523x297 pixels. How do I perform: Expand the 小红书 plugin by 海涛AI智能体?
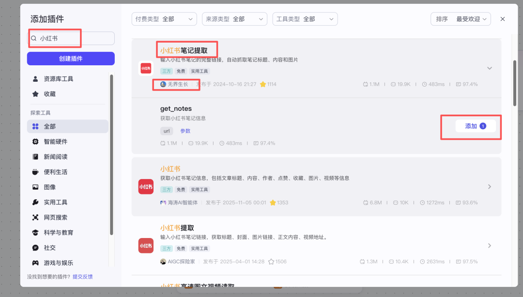pos(490,187)
